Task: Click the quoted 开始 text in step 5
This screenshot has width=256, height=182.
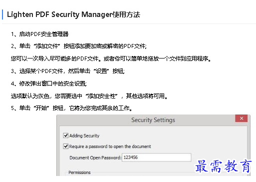Action: [41, 108]
